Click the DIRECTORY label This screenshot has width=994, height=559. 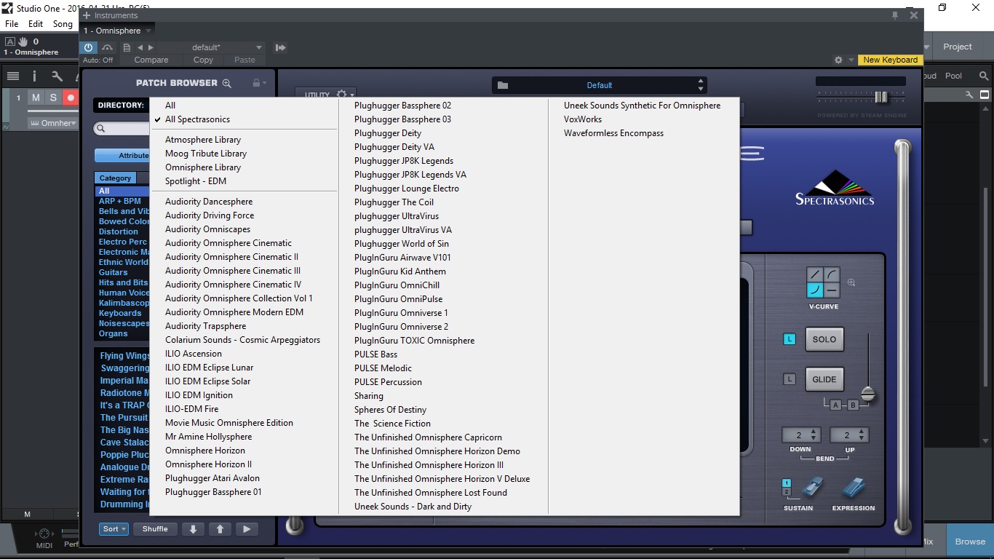click(121, 105)
